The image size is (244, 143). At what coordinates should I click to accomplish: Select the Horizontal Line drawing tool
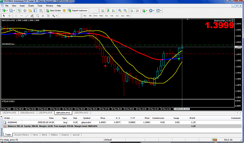21,16
